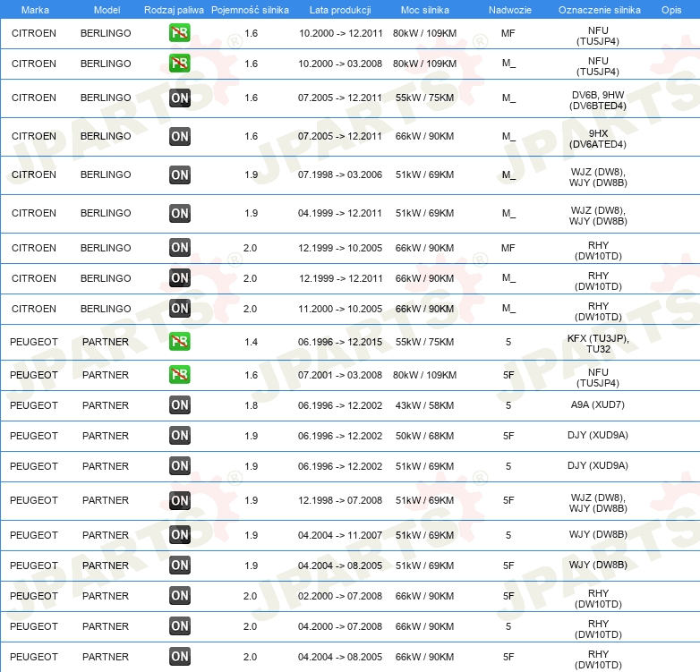Click the DJY (XUD9A) cell in the 50kW / 68KM row
This screenshot has height=672, width=700.
point(598,435)
